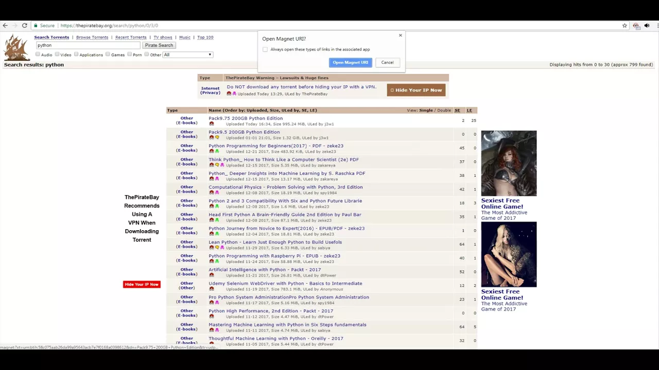
Task: Click magnet icon for Python_ Deeper Insights torrent
Action: 211,179
